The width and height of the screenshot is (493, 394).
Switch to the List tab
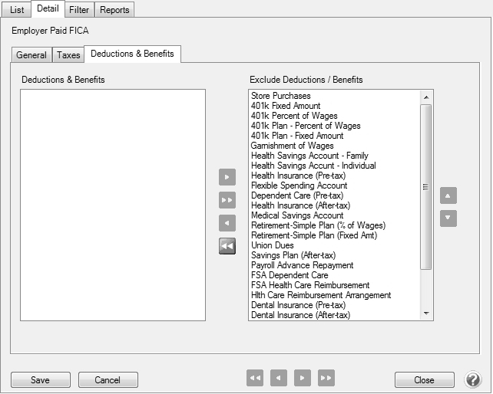point(15,10)
